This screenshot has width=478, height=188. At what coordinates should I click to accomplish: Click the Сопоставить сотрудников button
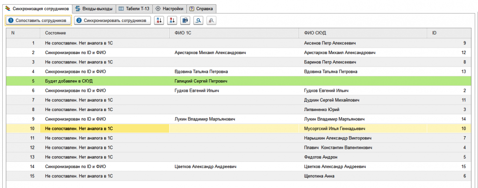point(38,21)
